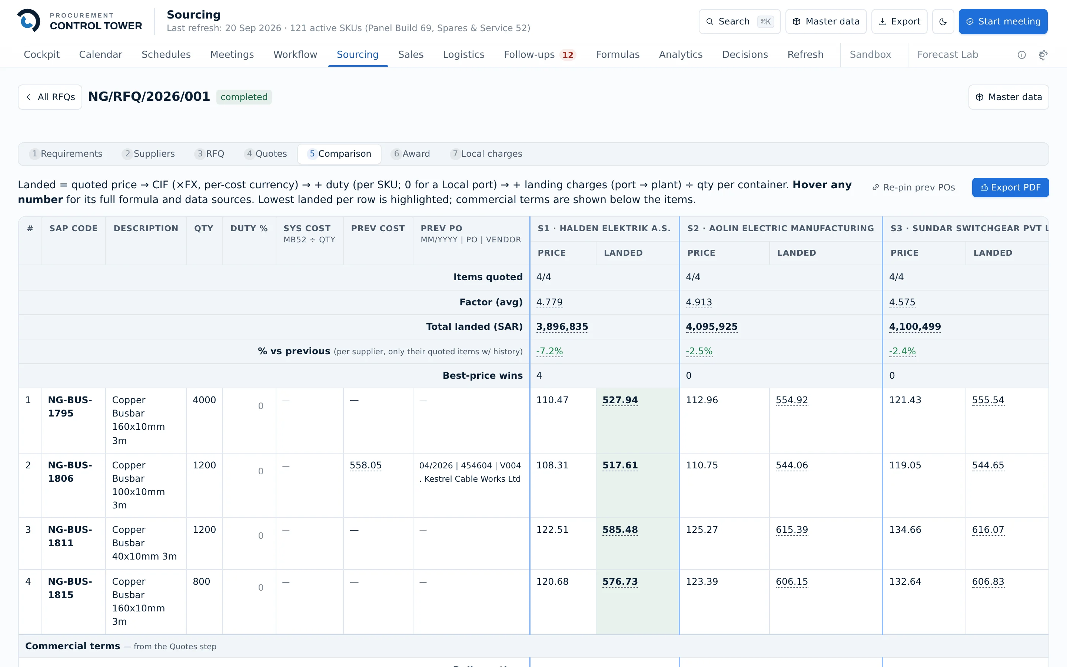Click SAP code NG-BUS-1806

click(x=70, y=472)
